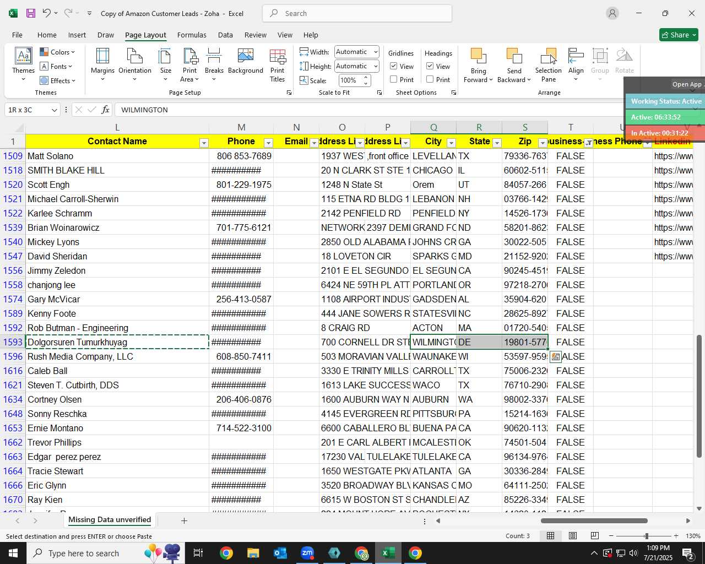The width and height of the screenshot is (705, 564).
Task: Open the Insert Function dialog (fx)
Action: pyautogui.click(x=105, y=110)
